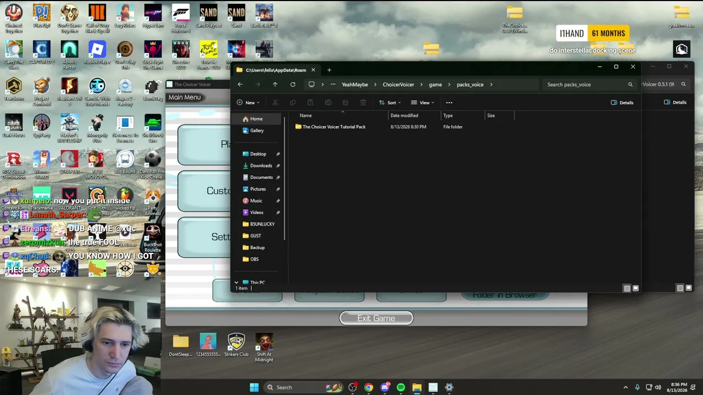Click the volume icon in system tray
The width and height of the screenshot is (703, 395).
[x=658, y=387]
